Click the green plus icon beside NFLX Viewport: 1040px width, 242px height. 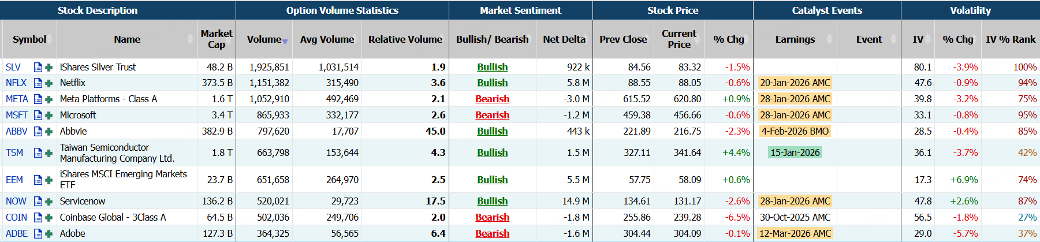click(x=49, y=83)
